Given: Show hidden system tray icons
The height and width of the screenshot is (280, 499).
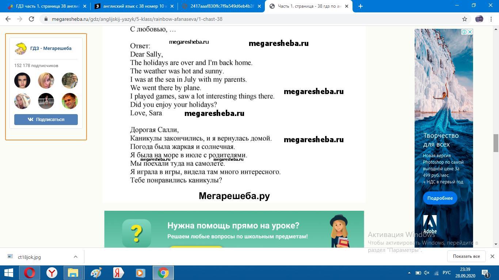Looking at the screenshot, I should tap(409, 273).
